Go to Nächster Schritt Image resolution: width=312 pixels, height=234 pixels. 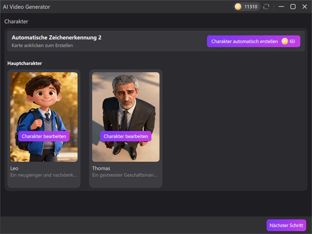[286, 225]
